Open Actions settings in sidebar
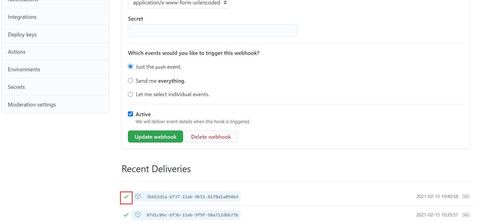The width and height of the screenshot is (483, 224). [x=55, y=52]
